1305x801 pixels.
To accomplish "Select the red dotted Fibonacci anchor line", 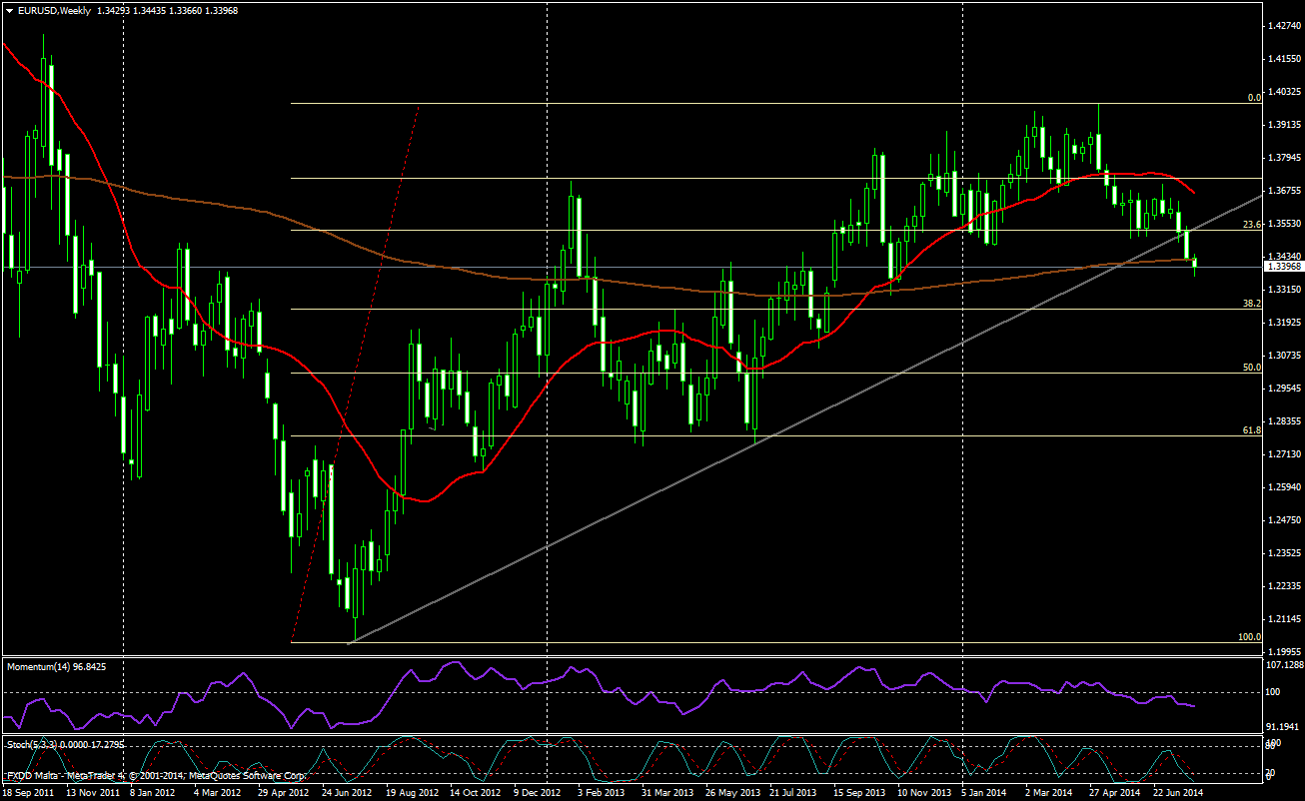I will 355,370.
